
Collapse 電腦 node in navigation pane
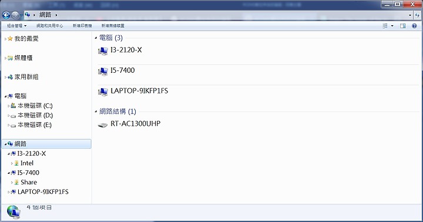coord(5,96)
